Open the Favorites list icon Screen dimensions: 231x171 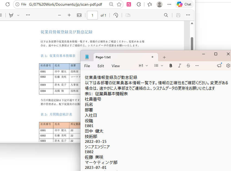pyautogui.click(x=150, y=4)
